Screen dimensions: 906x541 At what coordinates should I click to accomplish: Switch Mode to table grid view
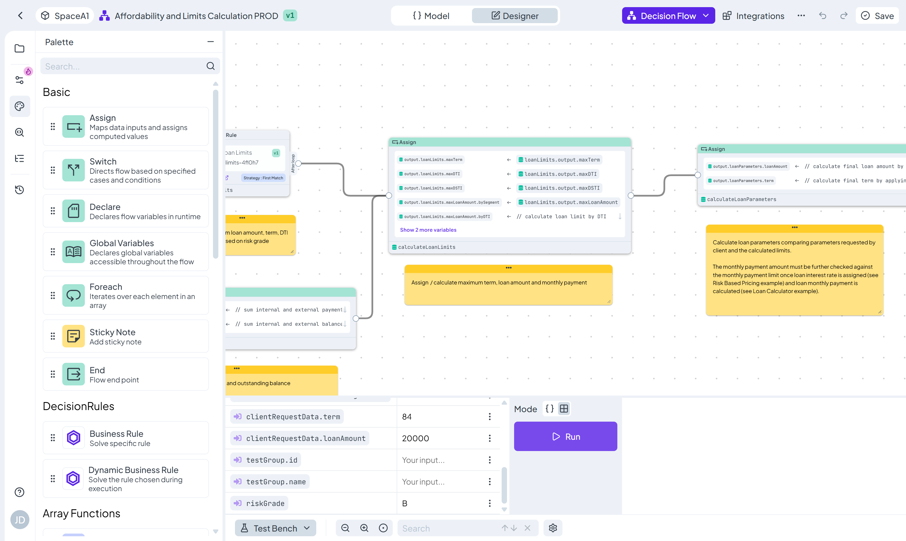tap(564, 409)
